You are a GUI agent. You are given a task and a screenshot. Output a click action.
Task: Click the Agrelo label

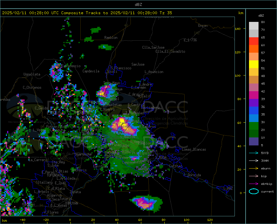tap(82, 143)
